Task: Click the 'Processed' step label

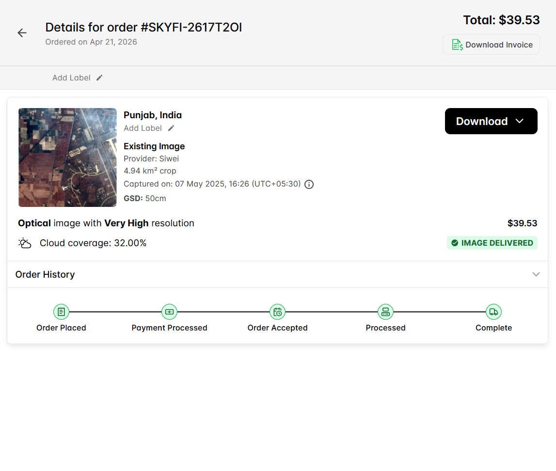Action: [386, 328]
